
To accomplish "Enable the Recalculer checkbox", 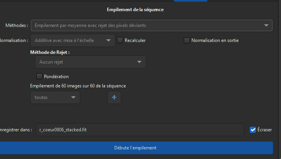I will 120,40.
